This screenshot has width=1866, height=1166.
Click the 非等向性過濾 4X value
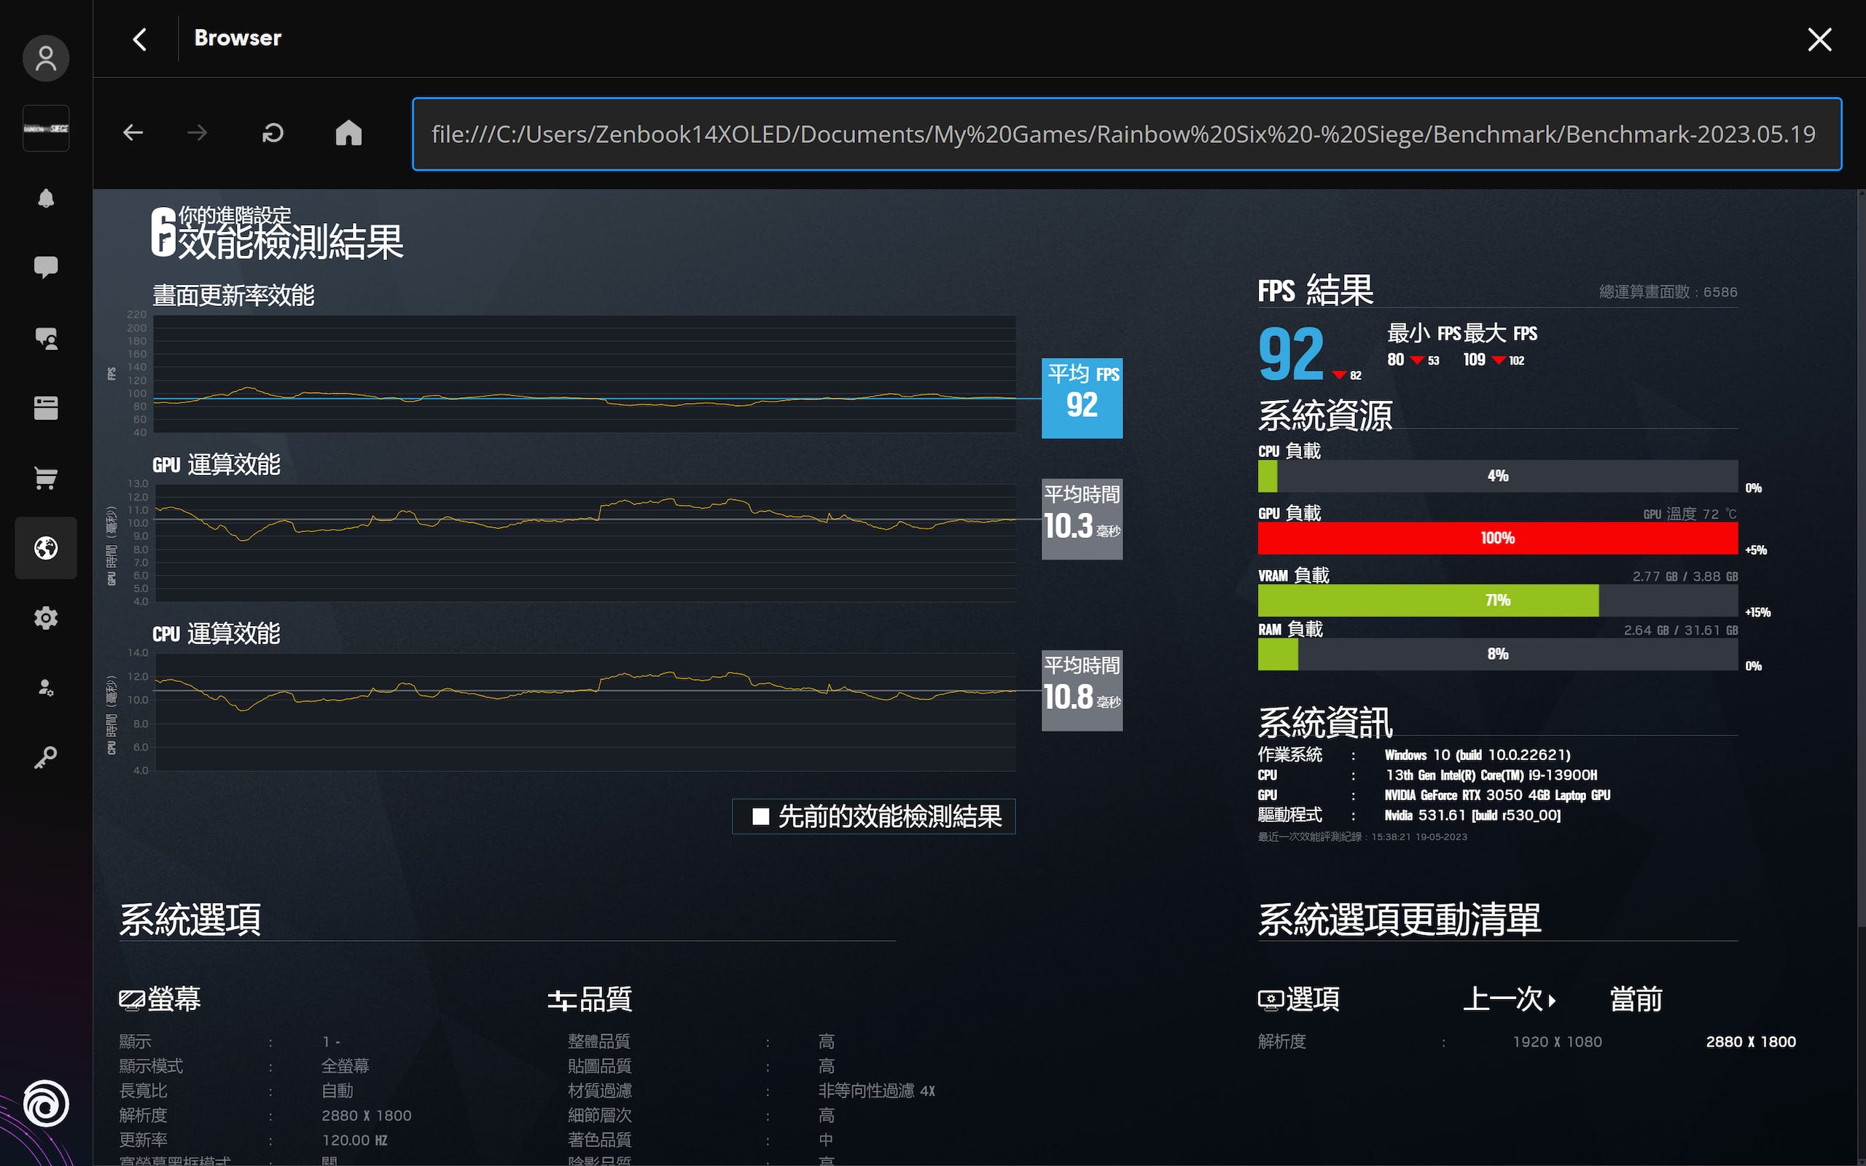(x=876, y=1090)
